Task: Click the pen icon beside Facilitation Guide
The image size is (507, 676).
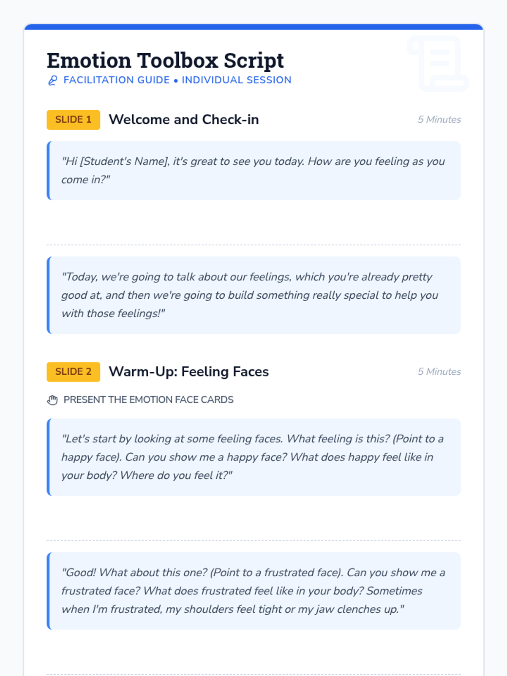Action: (x=52, y=80)
